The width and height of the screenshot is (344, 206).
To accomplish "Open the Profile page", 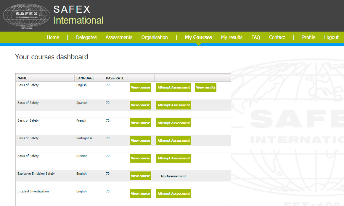I will [x=308, y=37].
